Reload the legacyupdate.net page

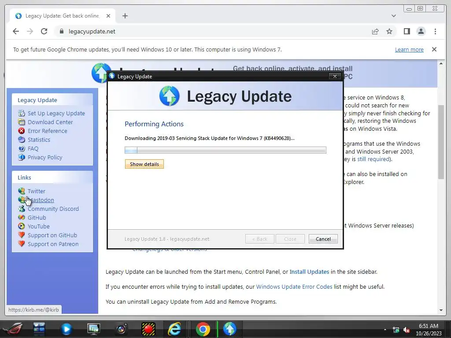(x=44, y=31)
